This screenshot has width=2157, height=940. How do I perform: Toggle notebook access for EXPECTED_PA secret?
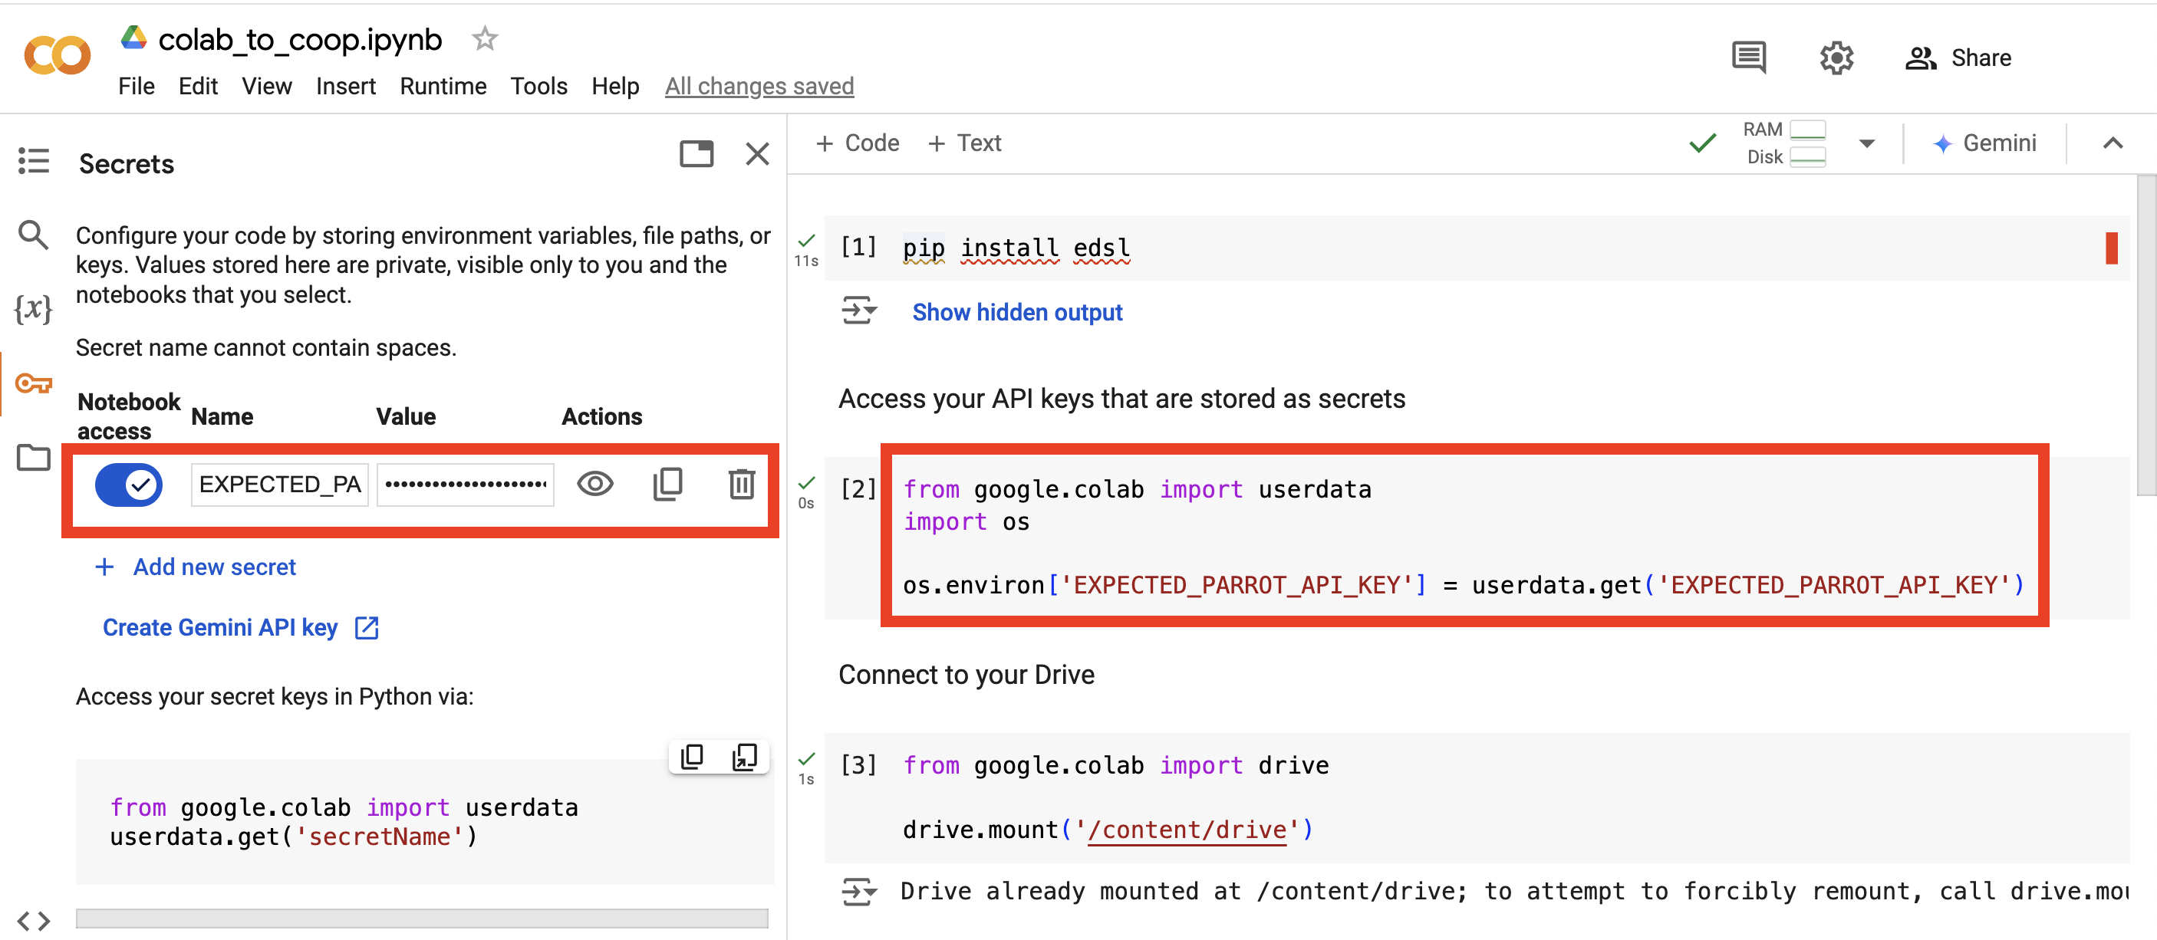pyautogui.click(x=129, y=484)
